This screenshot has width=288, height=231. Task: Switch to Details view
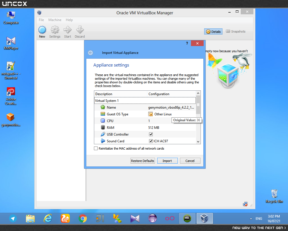(x=213, y=31)
